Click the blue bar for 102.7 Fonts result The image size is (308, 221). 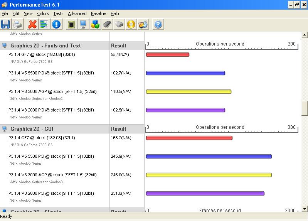click(185, 73)
